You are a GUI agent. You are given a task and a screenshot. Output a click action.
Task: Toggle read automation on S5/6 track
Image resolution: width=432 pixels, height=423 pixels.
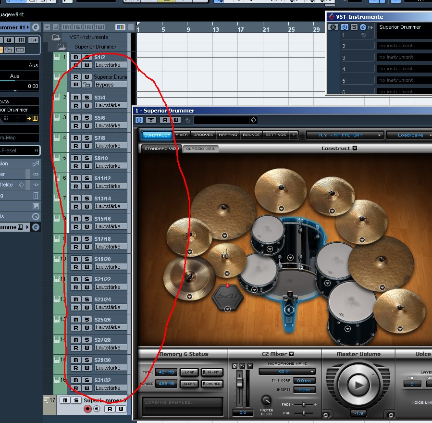click(x=76, y=125)
